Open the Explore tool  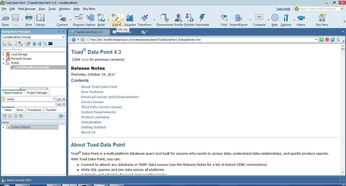(x=90, y=20)
